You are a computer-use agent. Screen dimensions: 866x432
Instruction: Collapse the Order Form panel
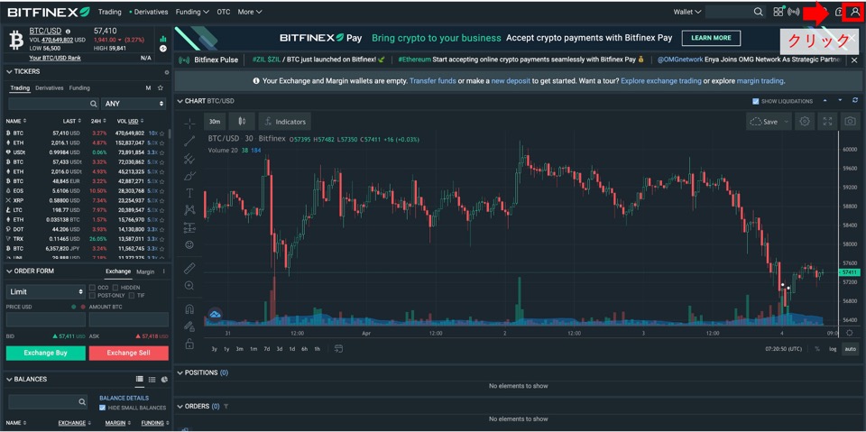[x=9, y=271]
